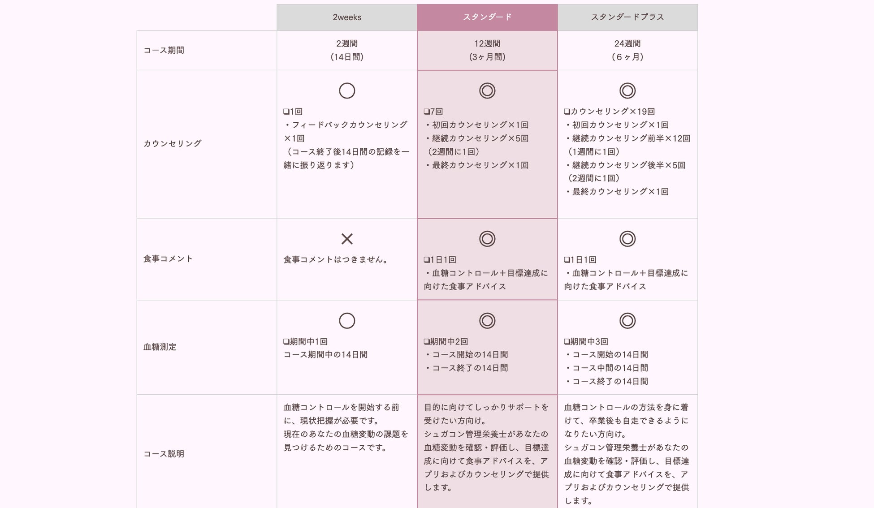This screenshot has height=508, width=874.
Task: Select the スタンダードプラス column header
Action: click(627, 17)
